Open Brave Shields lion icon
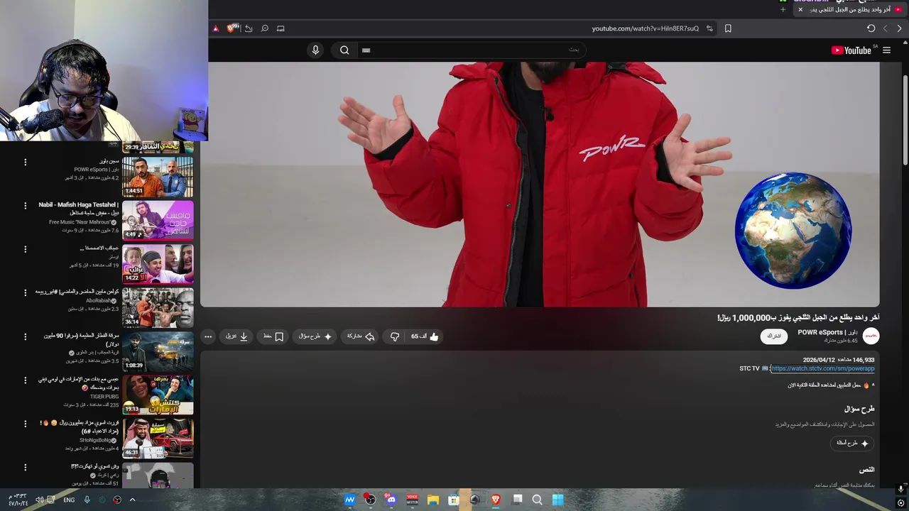The height and width of the screenshot is (511, 909). [231, 28]
